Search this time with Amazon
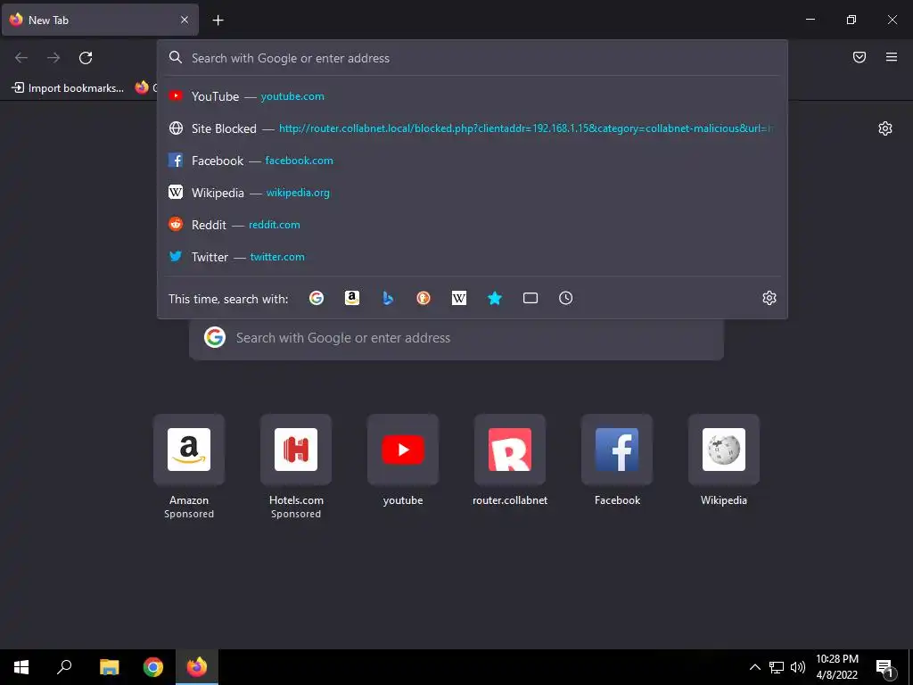The height and width of the screenshot is (685, 913). click(351, 298)
